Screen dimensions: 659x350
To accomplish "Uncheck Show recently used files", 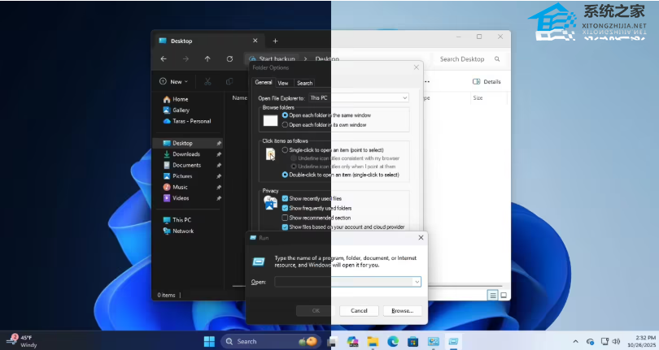I will pos(285,198).
